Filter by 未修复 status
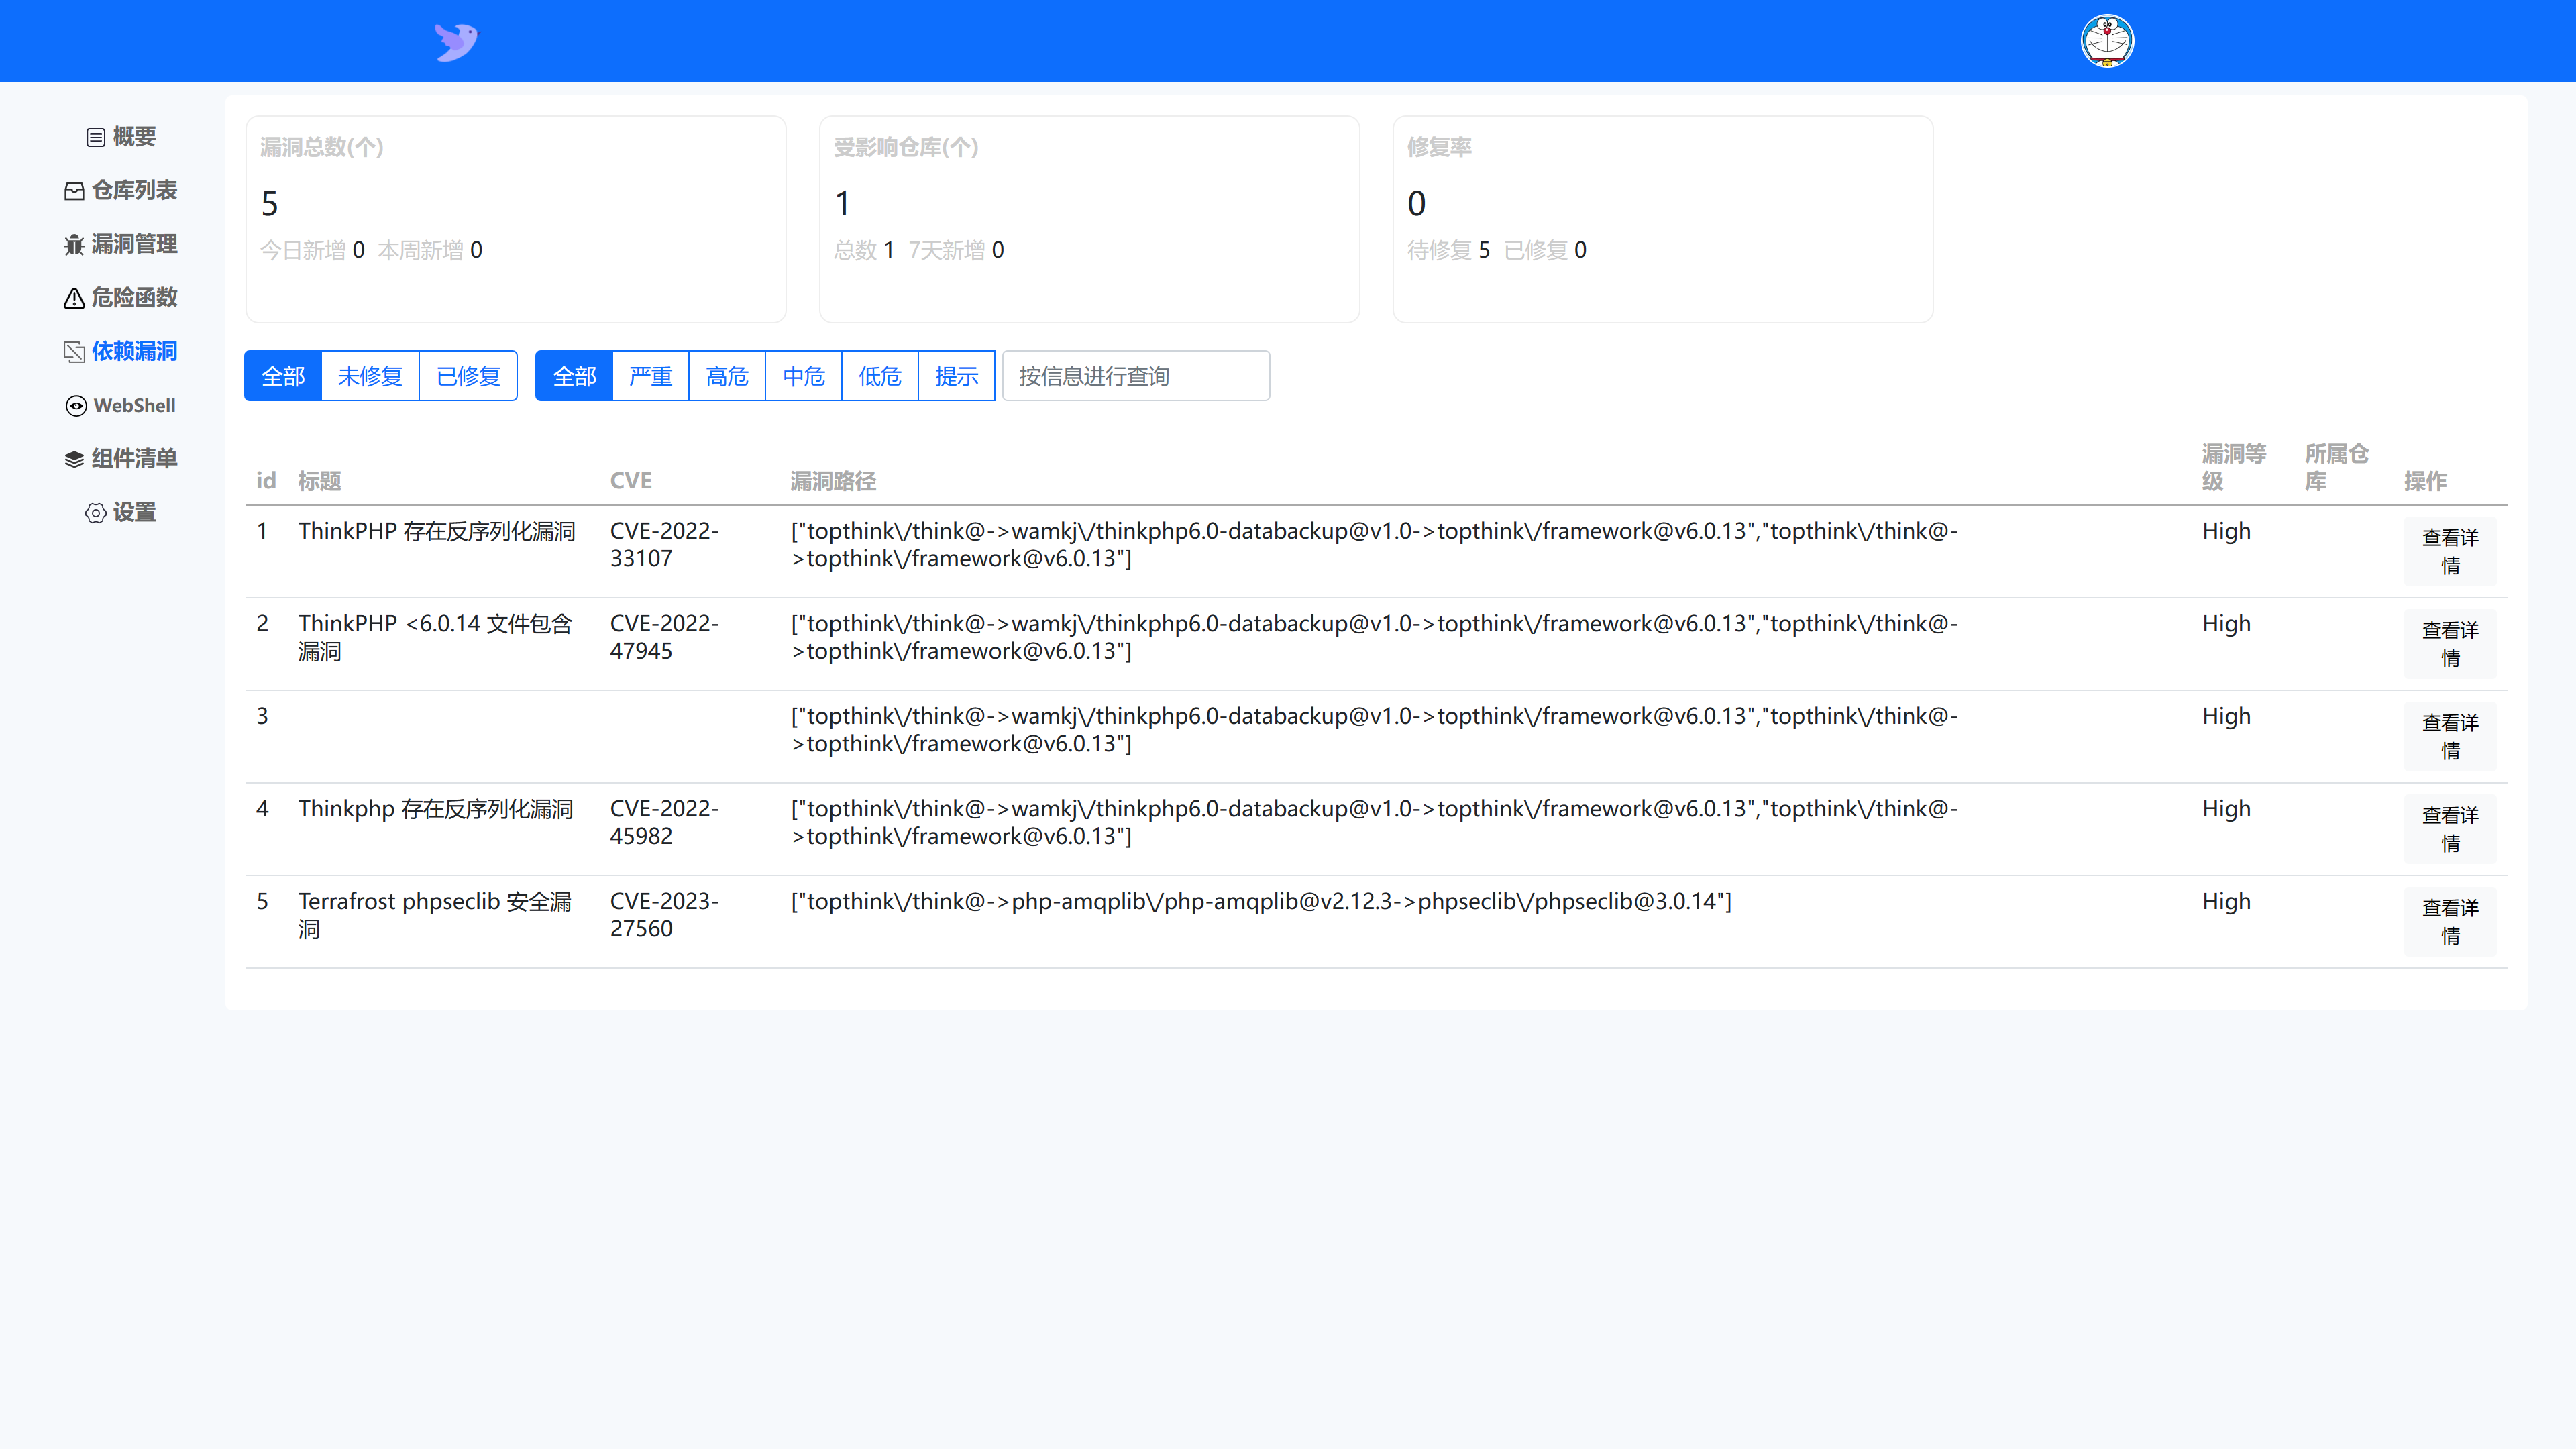The width and height of the screenshot is (2576, 1449). [x=370, y=376]
